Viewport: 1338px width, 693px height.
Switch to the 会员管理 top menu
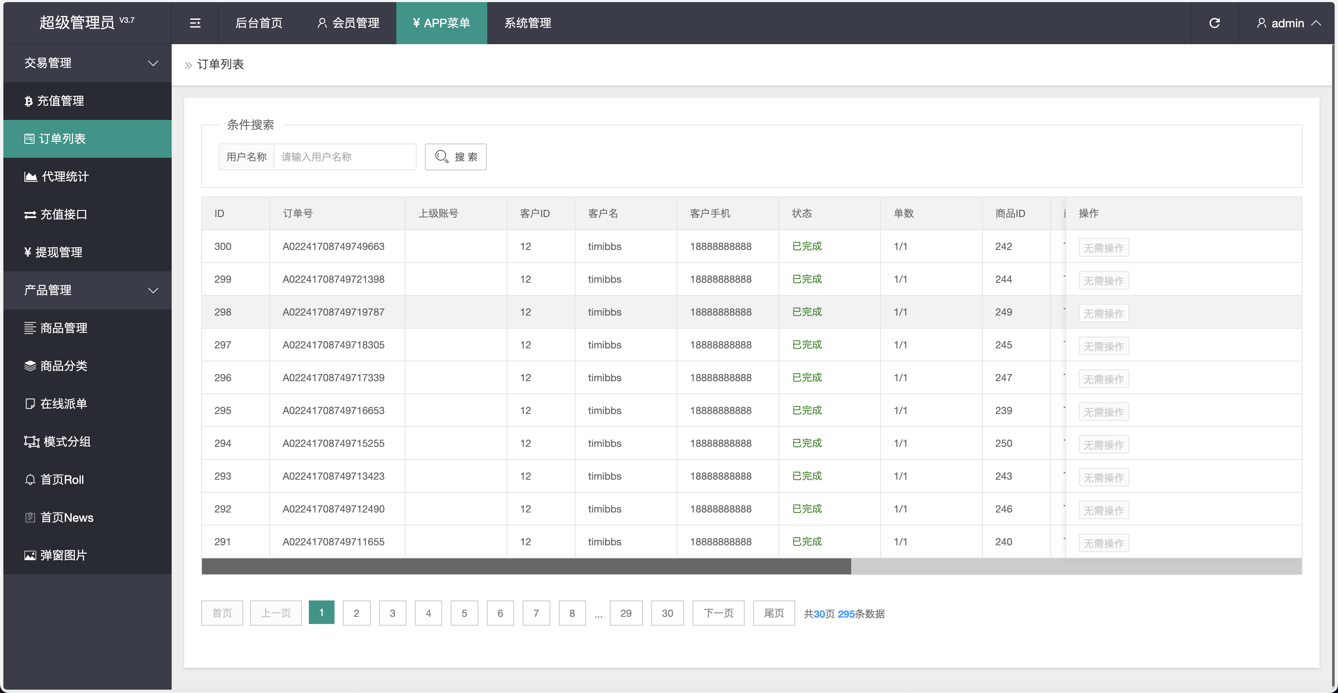348,23
